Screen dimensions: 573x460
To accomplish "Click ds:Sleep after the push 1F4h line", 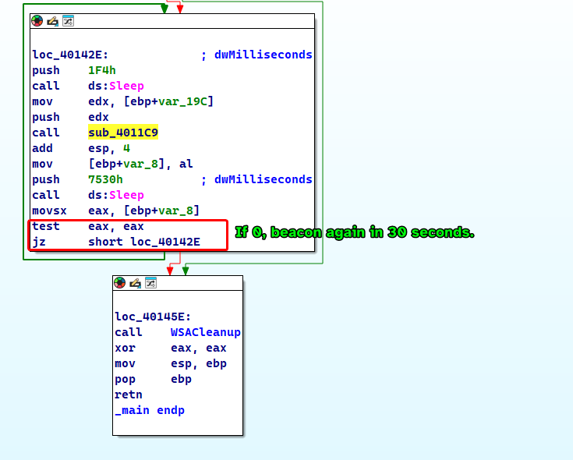I will (116, 86).
